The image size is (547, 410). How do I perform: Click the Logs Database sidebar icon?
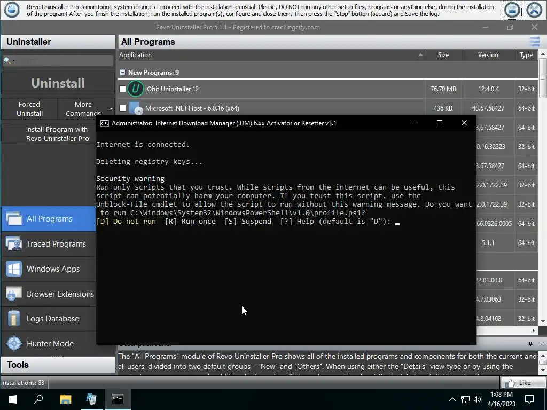click(x=14, y=319)
